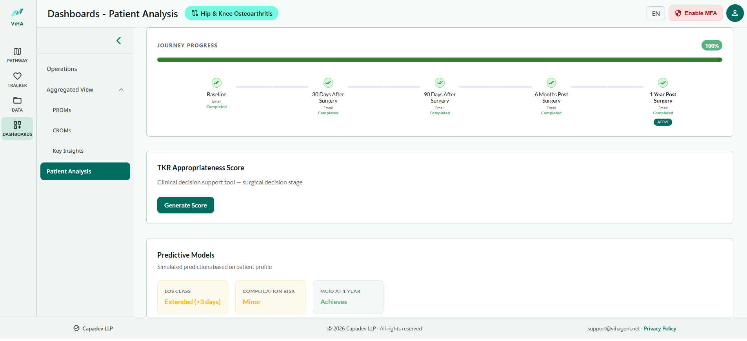Click the 30 Days After Surgery label
The image size is (747, 341).
pyautogui.click(x=328, y=97)
